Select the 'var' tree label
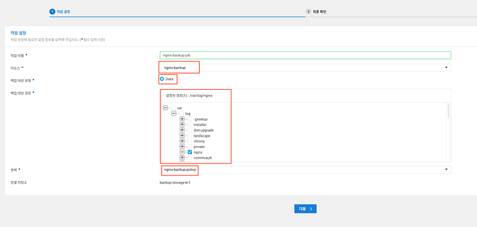Viewport: 477px width, 227px height. 179,108
